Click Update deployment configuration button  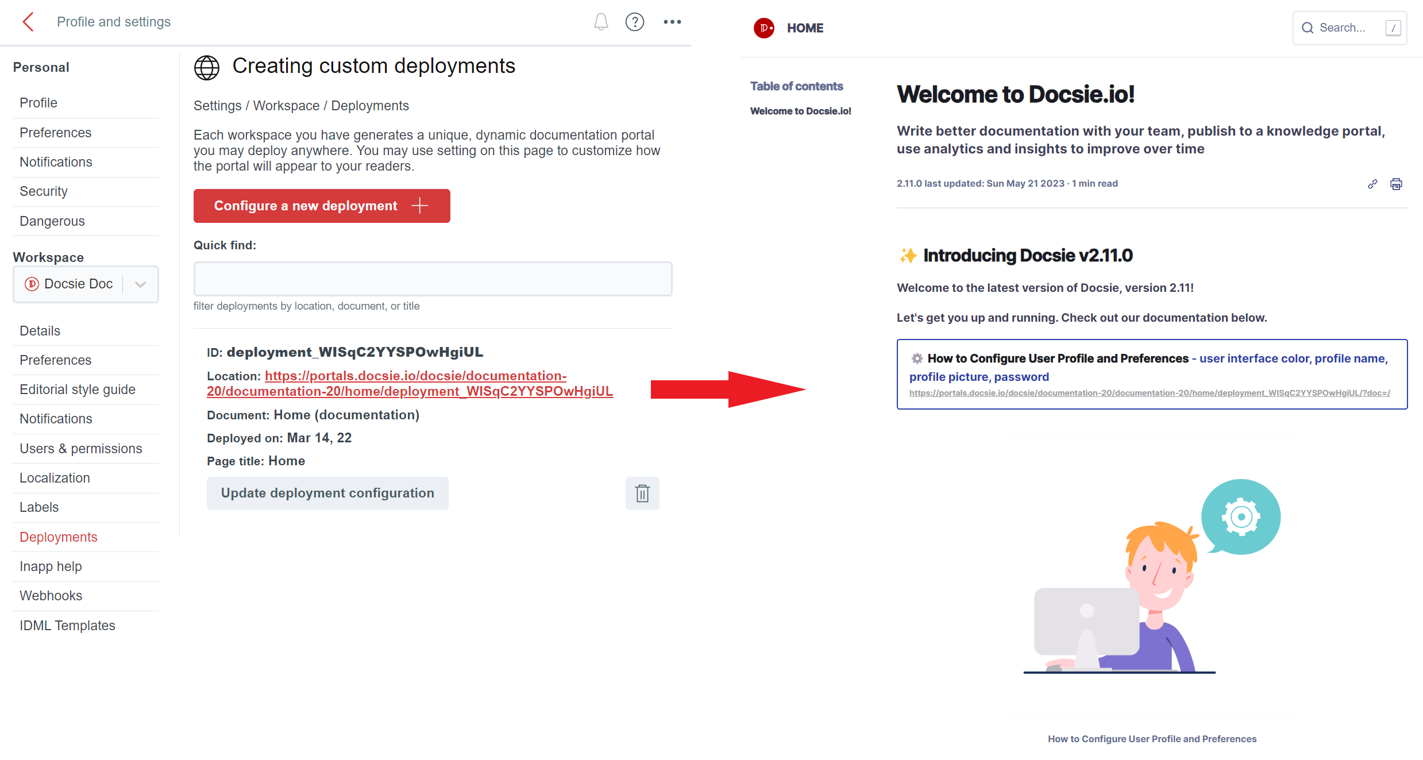point(327,493)
